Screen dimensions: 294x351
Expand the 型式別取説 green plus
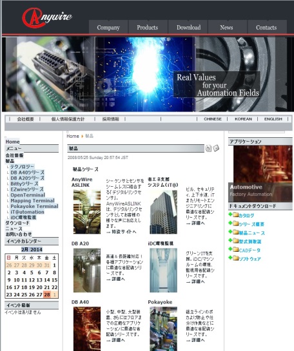click(x=230, y=240)
